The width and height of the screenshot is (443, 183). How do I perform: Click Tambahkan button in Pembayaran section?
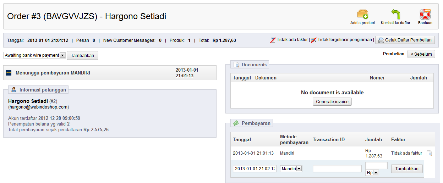click(x=407, y=169)
